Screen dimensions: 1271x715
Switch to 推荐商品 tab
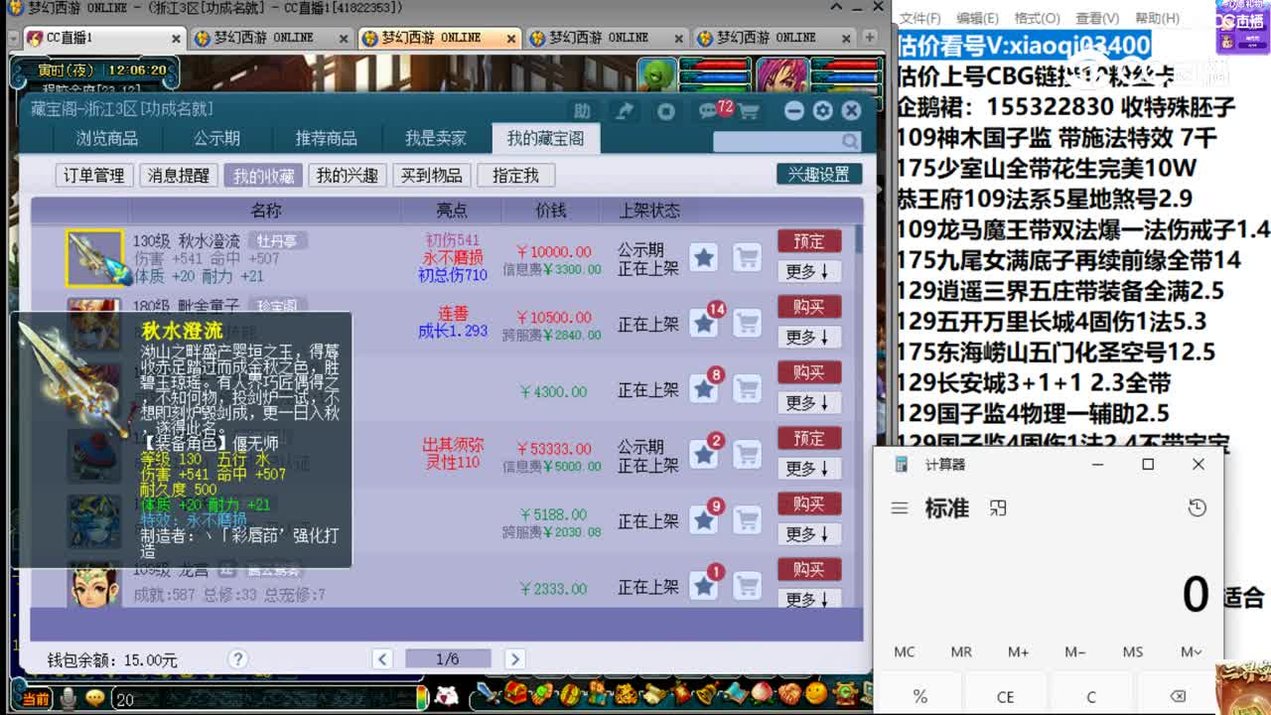tap(326, 138)
